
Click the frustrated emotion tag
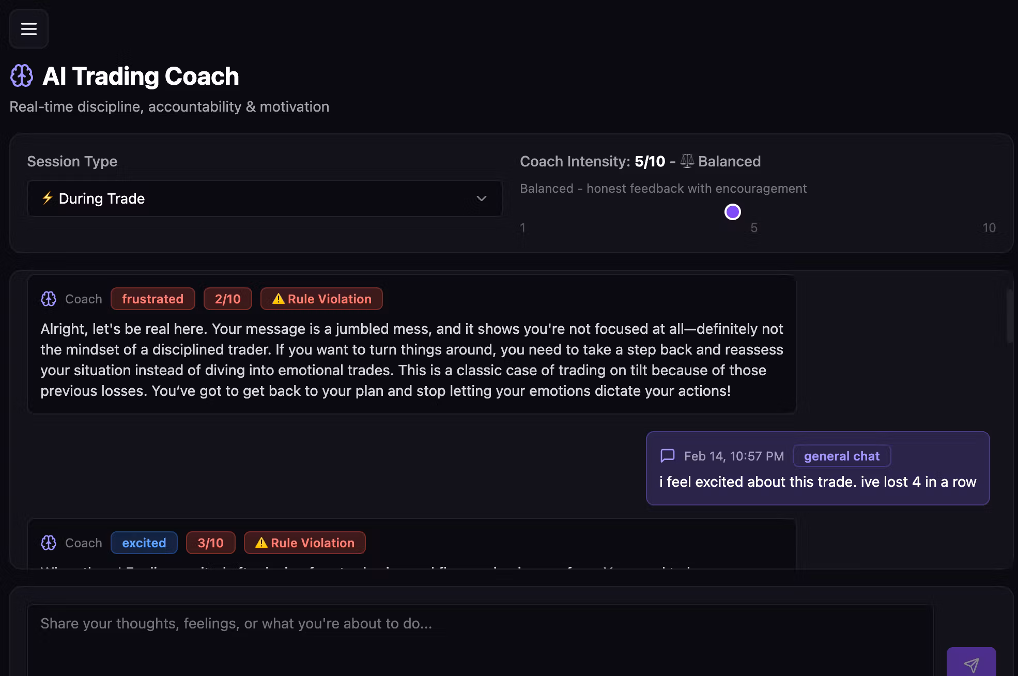pyautogui.click(x=153, y=299)
